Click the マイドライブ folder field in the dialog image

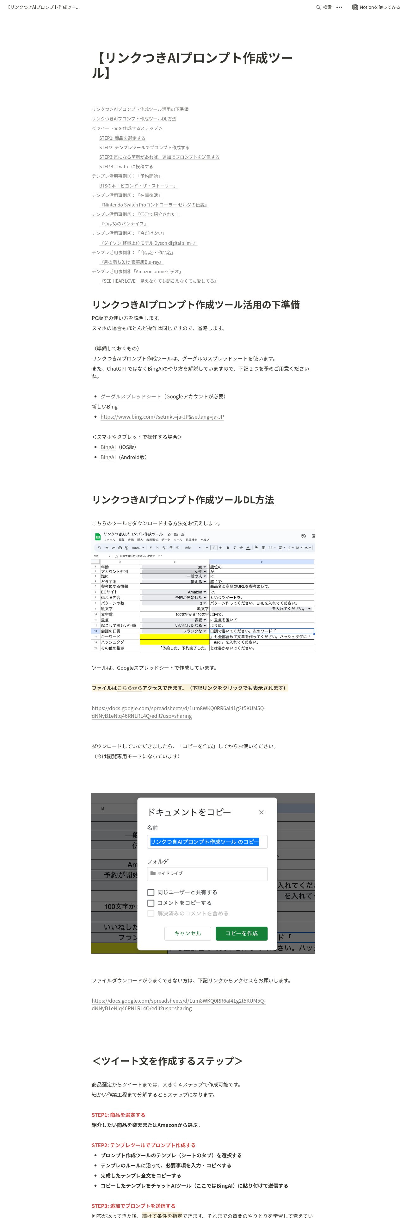click(x=207, y=873)
